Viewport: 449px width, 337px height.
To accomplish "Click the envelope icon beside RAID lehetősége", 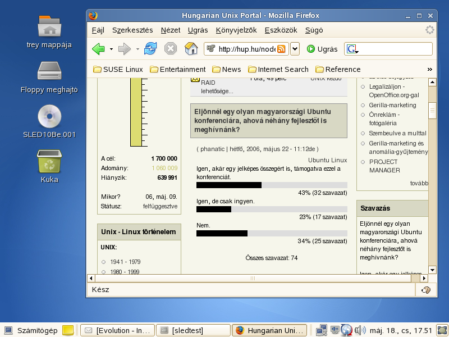I will click(195, 80).
